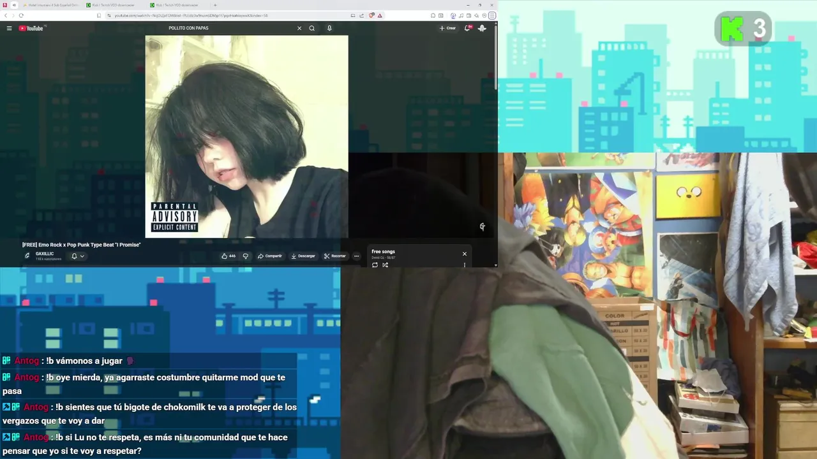Click the video title "I Promise" text
This screenshot has height=459, width=817.
click(x=81, y=245)
